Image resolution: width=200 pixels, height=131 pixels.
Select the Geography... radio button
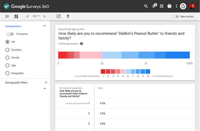pos(7,73)
